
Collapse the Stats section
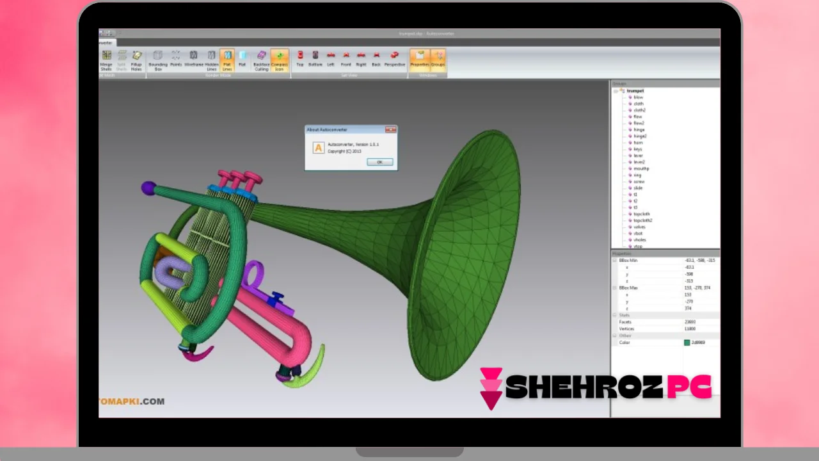616,315
